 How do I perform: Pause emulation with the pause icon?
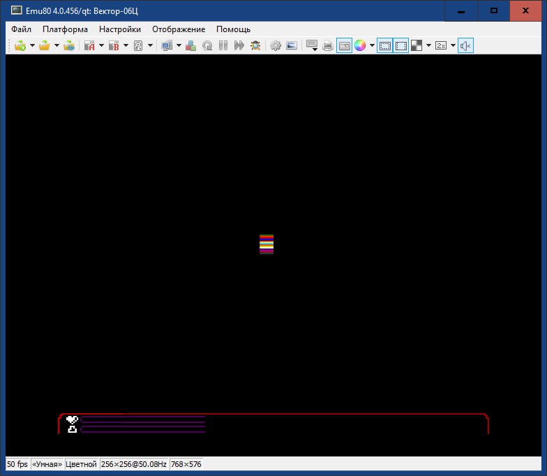(x=223, y=46)
